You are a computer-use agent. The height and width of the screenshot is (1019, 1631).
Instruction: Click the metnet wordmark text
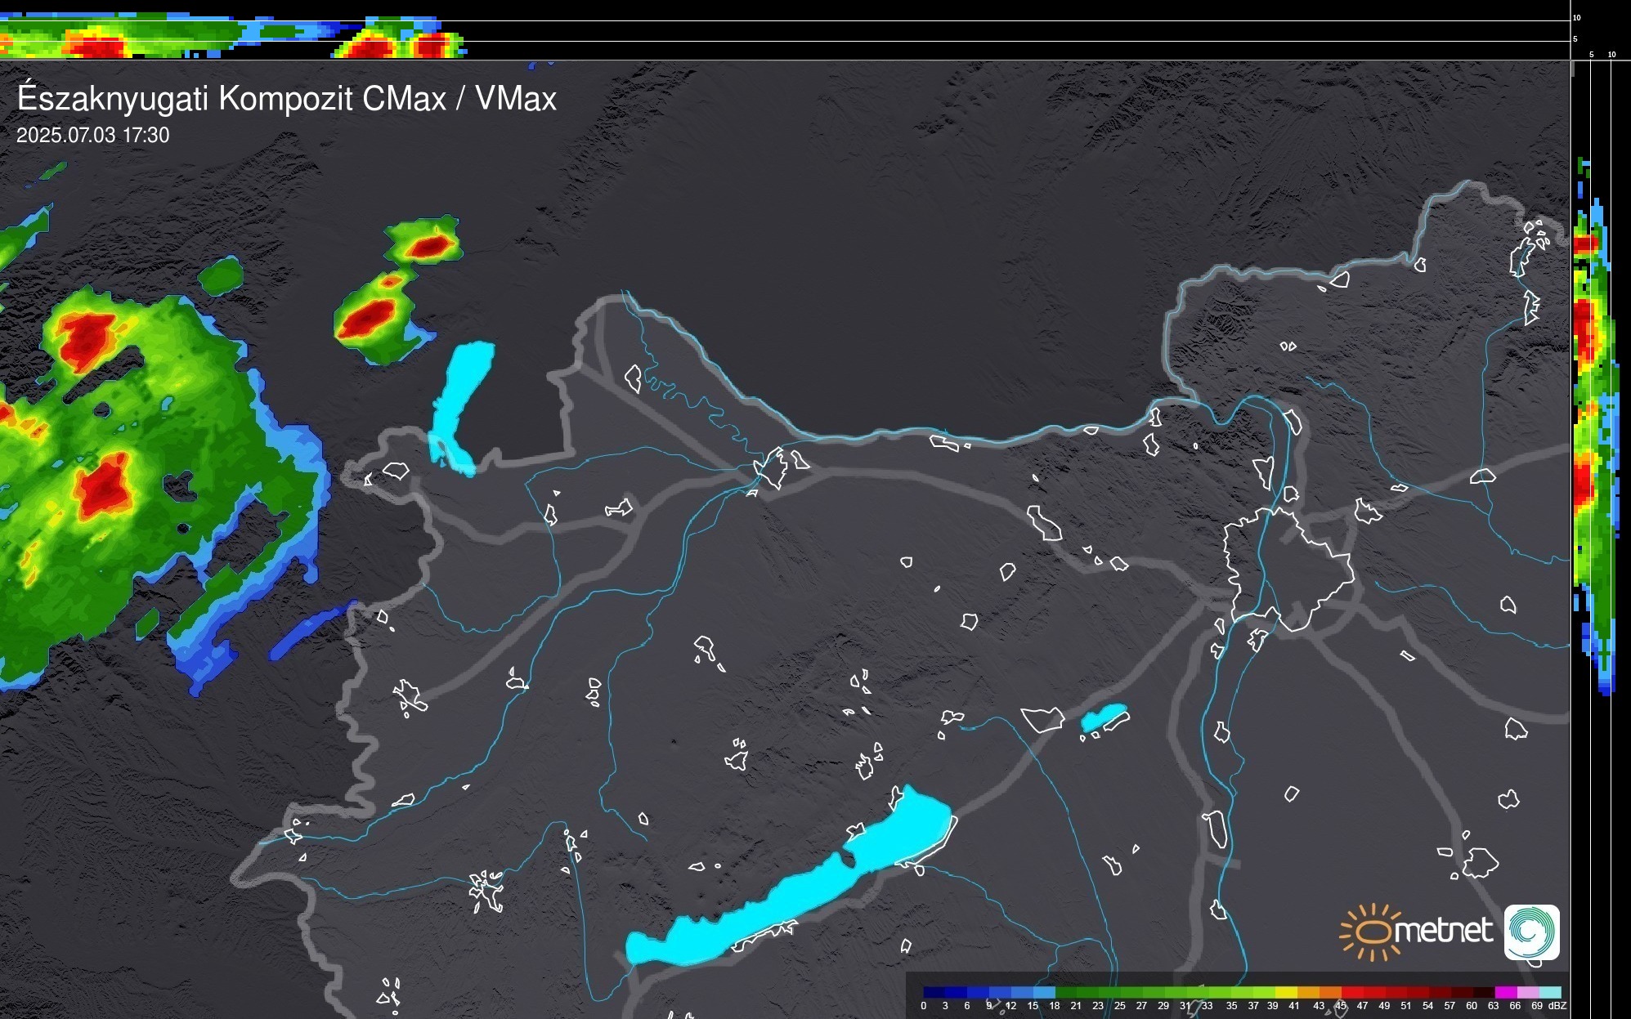click(1443, 931)
